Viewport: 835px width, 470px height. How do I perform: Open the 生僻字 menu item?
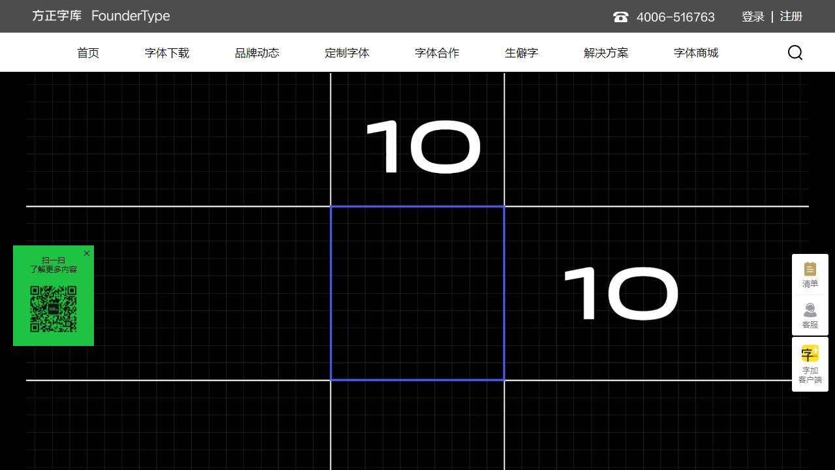click(521, 53)
